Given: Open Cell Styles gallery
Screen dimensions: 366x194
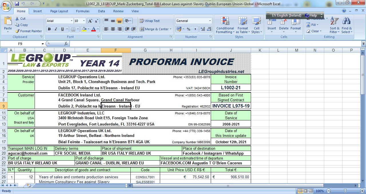Looking at the screenshot, I should [x=256, y=25].
